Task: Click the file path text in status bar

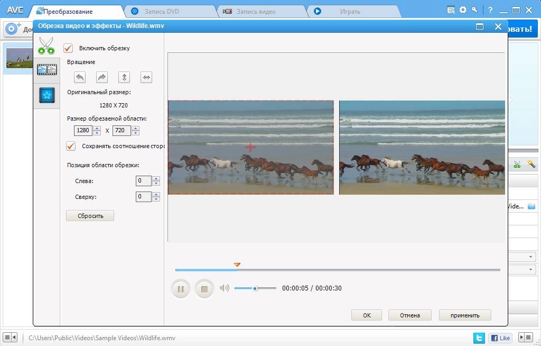Action: point(102,338)
